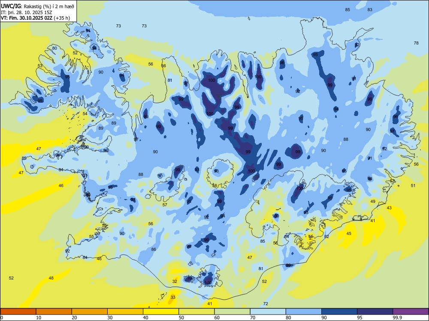Viewport: 429px width, 321px height.
Task: Click the '33' value south of Iceland
Action: [173, 297]
